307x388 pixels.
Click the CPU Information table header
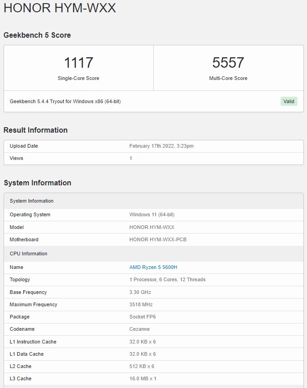pos(154,254)
